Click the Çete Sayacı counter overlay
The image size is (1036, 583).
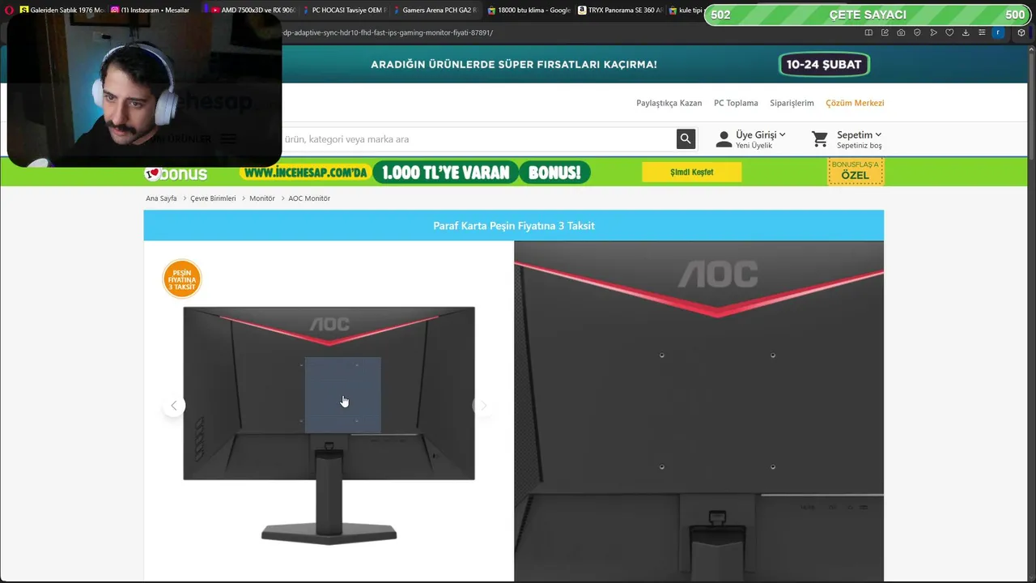(x=868, y=15)
